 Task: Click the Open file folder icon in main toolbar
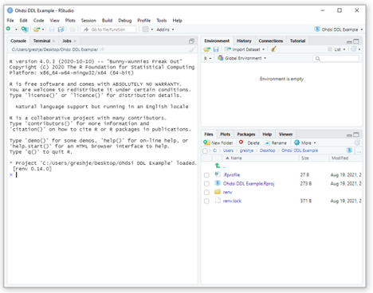[37, 29]
